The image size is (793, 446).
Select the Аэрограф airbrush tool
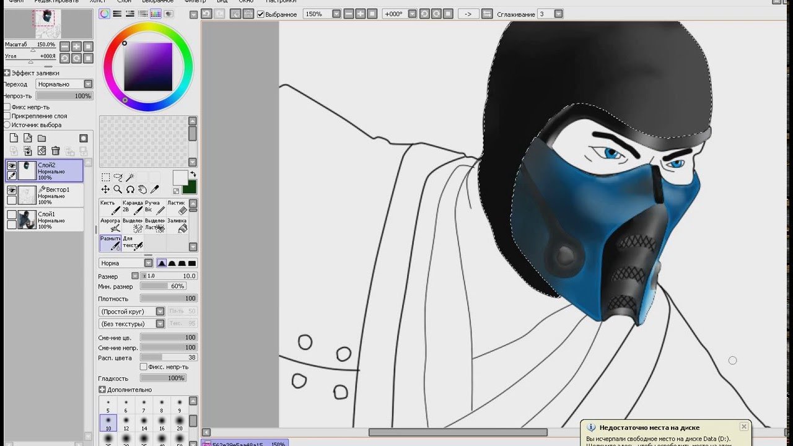pyautogui.click(x=110, y=225)
